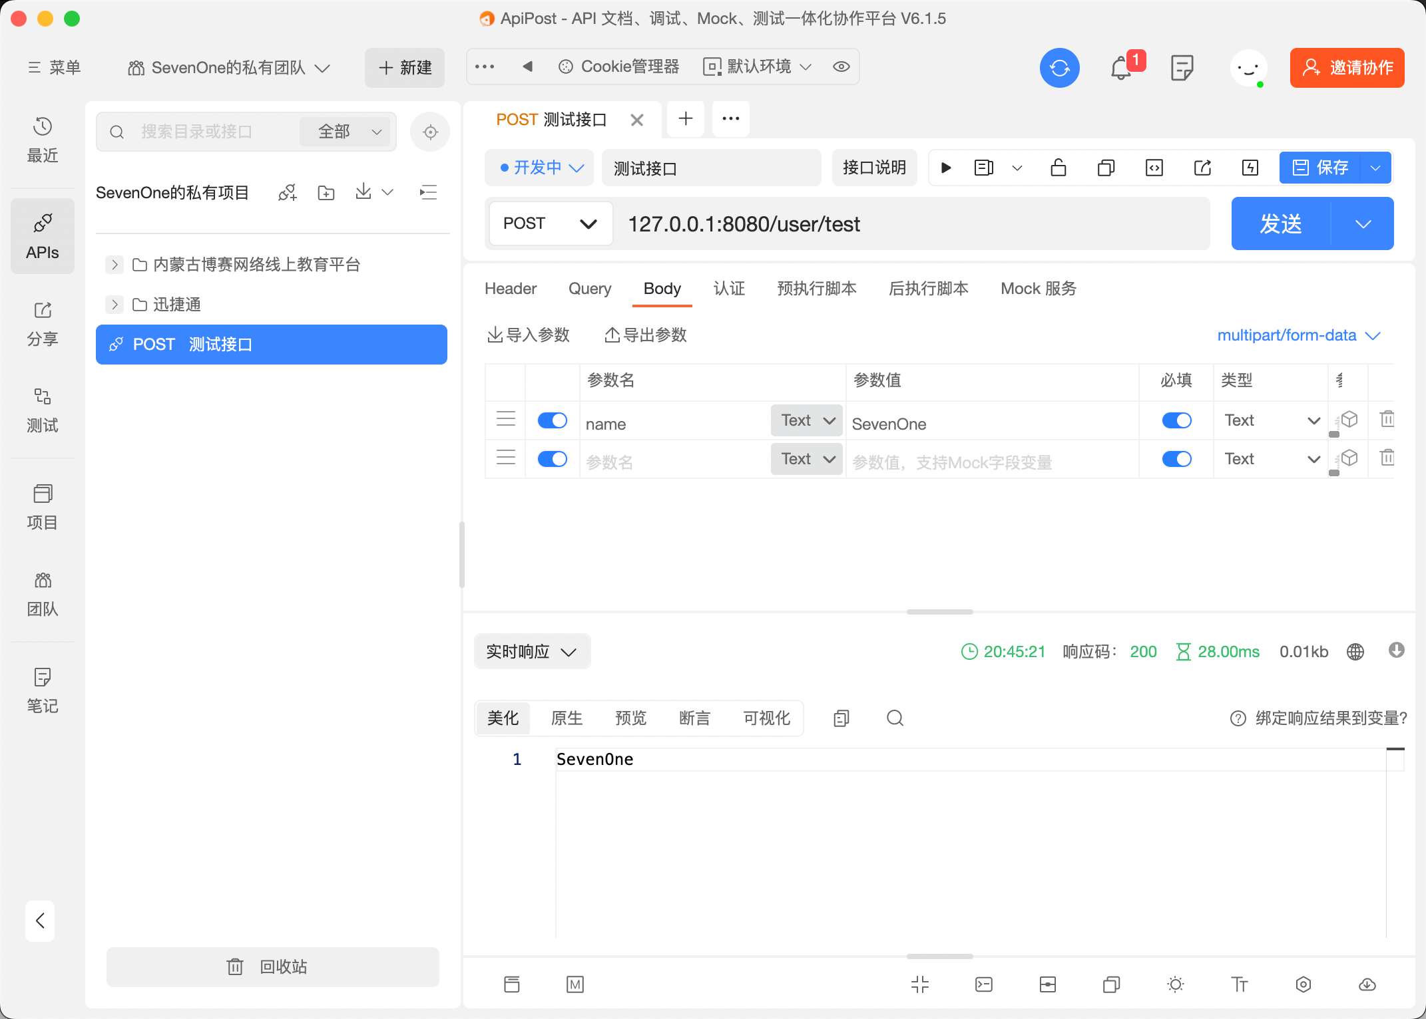The height and width of the screenshot is (1019, 1426).
Task: Click the request URL input field
Action: 912,224
